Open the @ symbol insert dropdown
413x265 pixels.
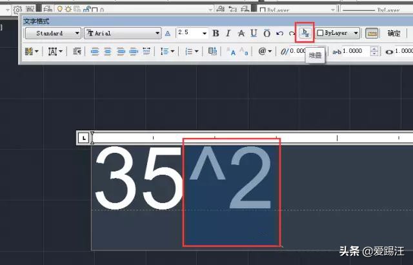click(x=265, y=51)
